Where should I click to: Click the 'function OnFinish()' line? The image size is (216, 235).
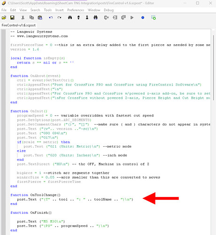(31, 212)
